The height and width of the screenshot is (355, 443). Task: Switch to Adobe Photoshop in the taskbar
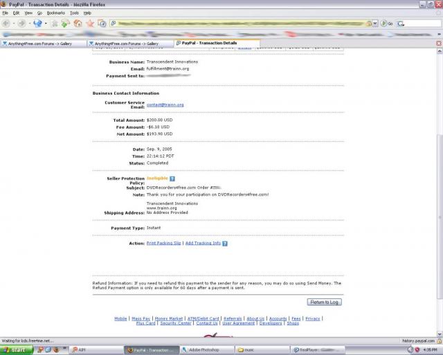click(207, 350)
